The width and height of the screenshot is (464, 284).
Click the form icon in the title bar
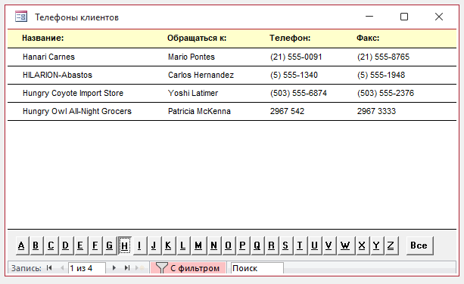tap(21, 17)
